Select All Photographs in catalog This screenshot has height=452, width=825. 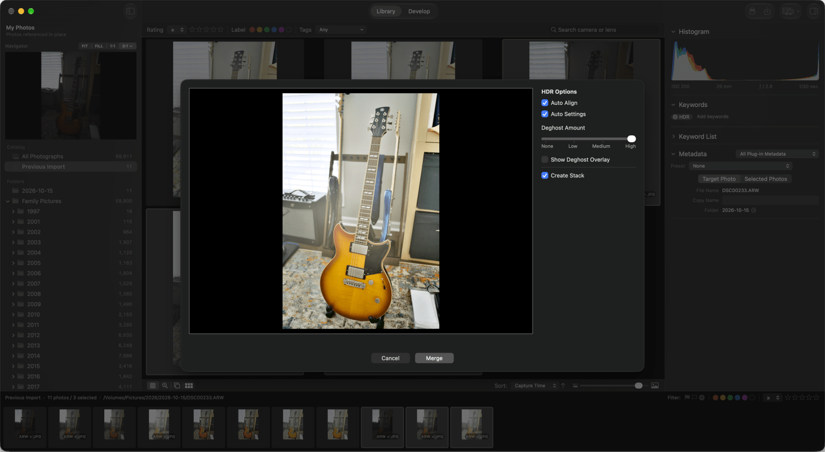tap(70, 156)
